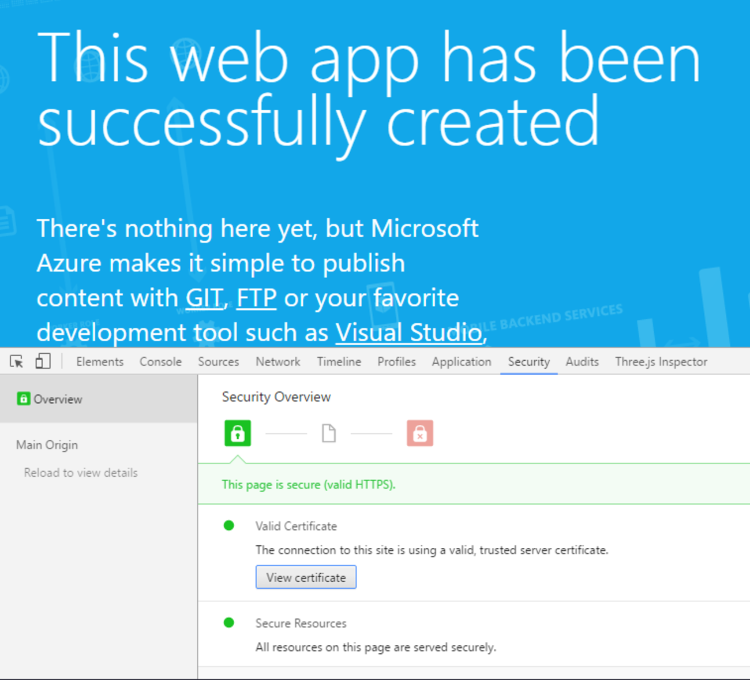Click the 'Valid Certificate' heading
The width and height of the screenshot is (750, 680).
point(296,526)
